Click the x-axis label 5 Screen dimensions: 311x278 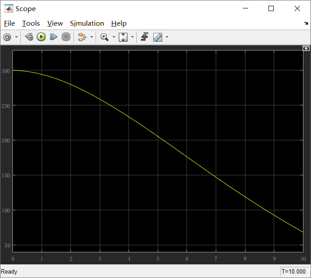[x=158, y=259]
